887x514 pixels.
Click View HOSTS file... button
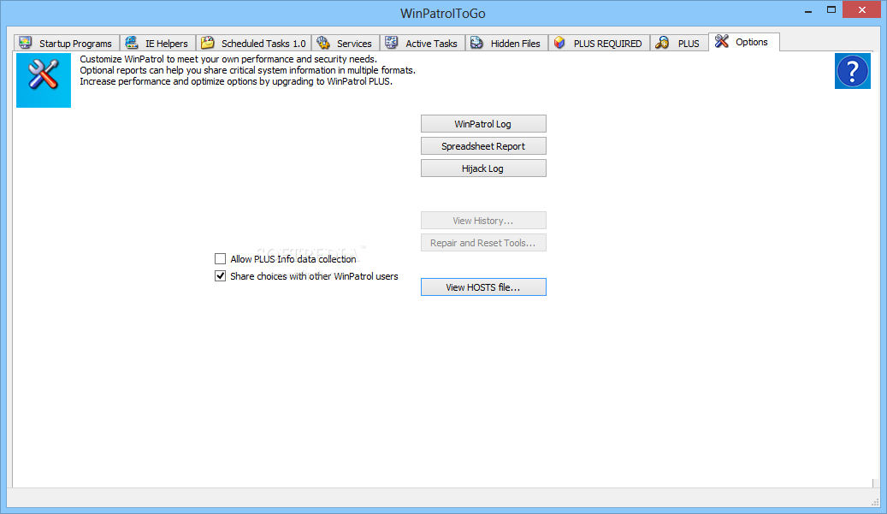(483, 287)
